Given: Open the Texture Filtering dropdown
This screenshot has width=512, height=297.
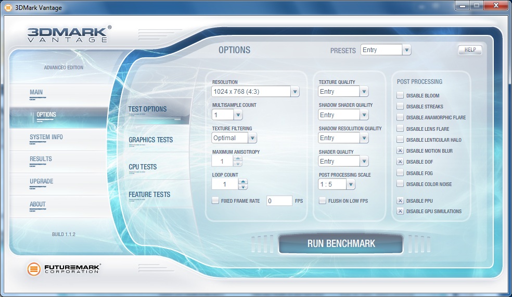Looking at the screenshot, I should (252, 138).
